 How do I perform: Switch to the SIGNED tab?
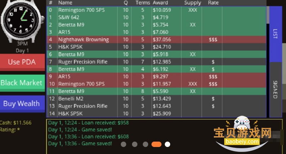pos(276,90)
